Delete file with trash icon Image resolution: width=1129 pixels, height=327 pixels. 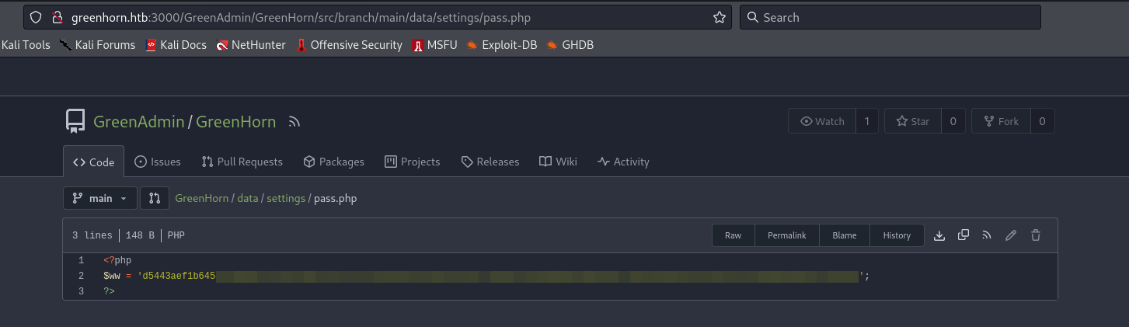[1035, 235]
